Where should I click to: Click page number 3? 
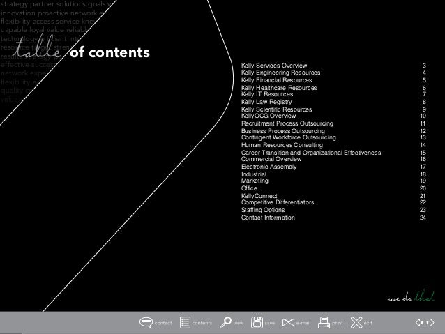(x=424, y=66)
